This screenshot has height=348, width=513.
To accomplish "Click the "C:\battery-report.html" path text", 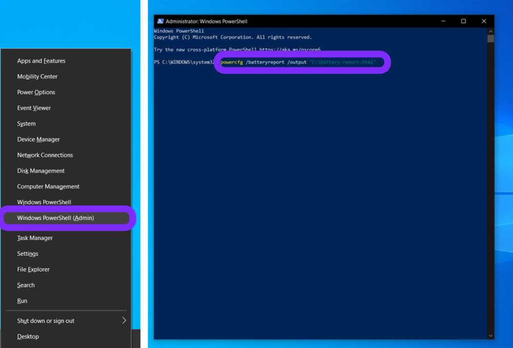I will [343, 62].
